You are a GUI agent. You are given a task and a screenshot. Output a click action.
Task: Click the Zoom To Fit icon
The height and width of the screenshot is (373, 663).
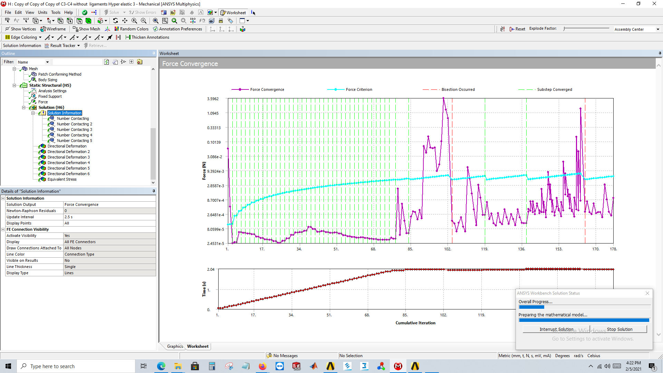[x=156, y=21]
